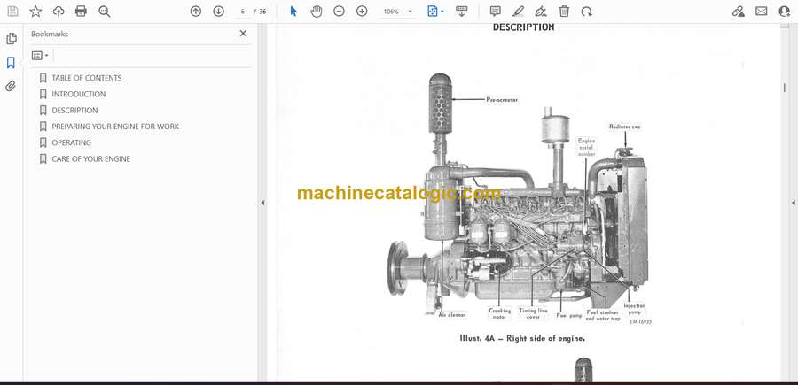This screenshot has height=385, width=798.
Task: Click the Save file icon
Action: pos(12,12)
